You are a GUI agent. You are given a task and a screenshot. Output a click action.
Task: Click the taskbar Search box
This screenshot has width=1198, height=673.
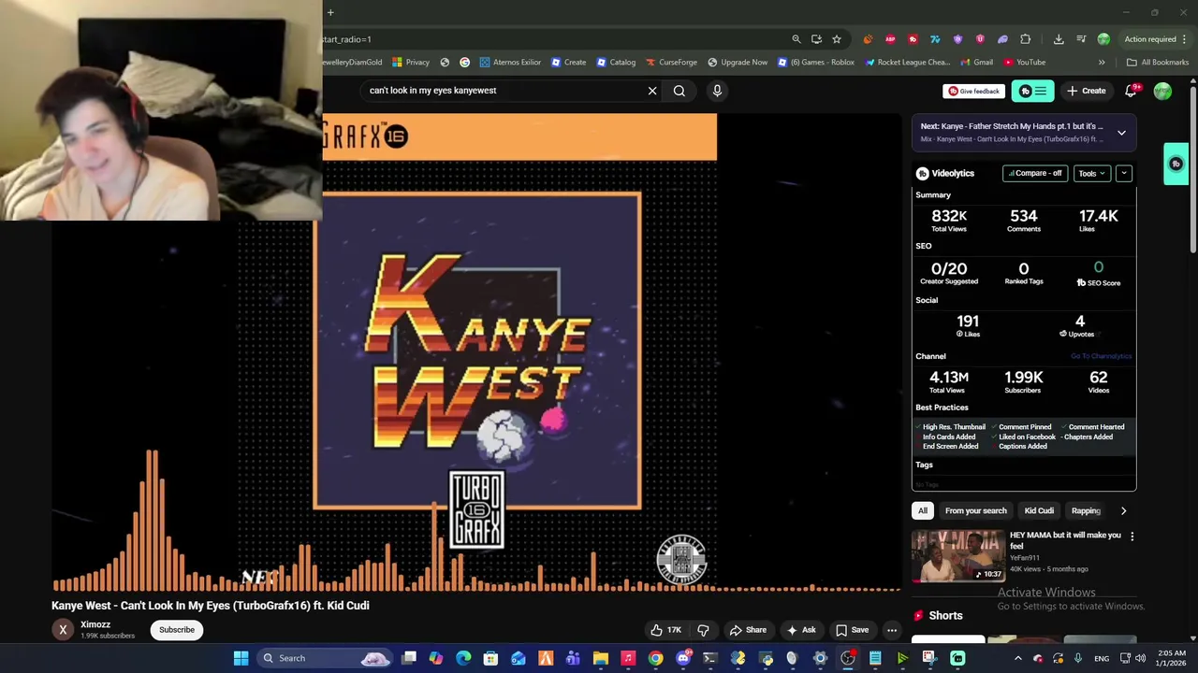tap(324, 658)
